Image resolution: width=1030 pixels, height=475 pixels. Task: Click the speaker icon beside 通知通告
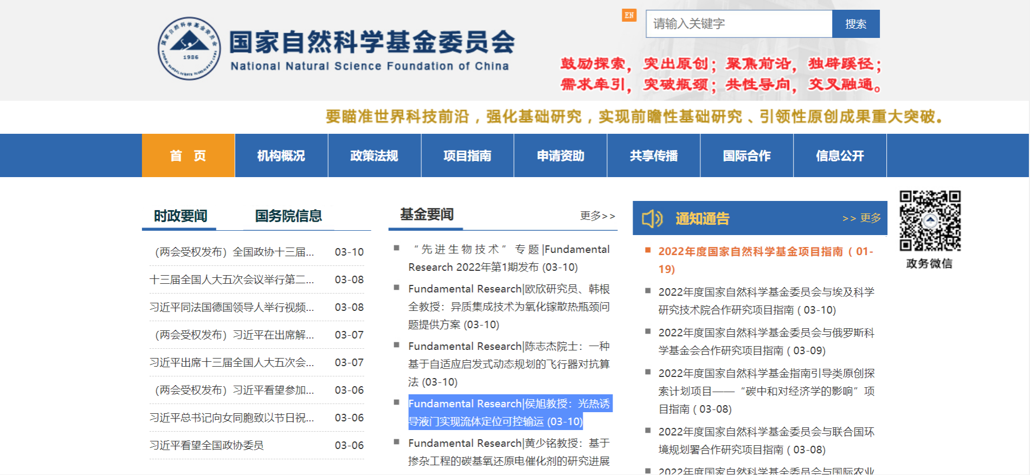652,219
